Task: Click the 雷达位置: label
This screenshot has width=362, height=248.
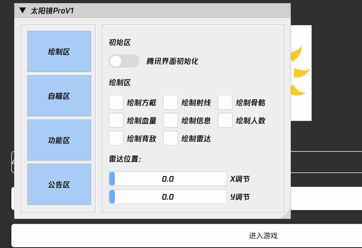Action: (125, 159)
